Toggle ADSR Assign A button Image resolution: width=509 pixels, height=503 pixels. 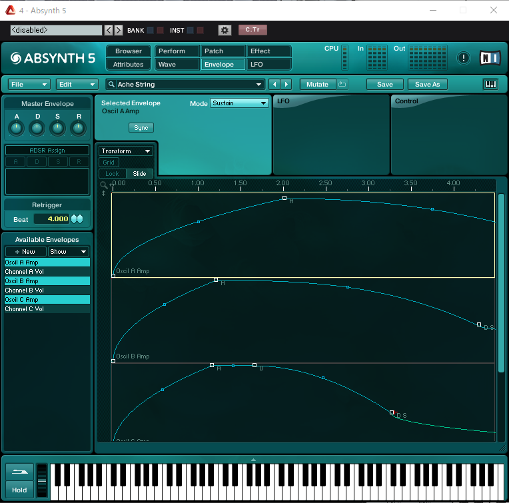tap(15, 161)
